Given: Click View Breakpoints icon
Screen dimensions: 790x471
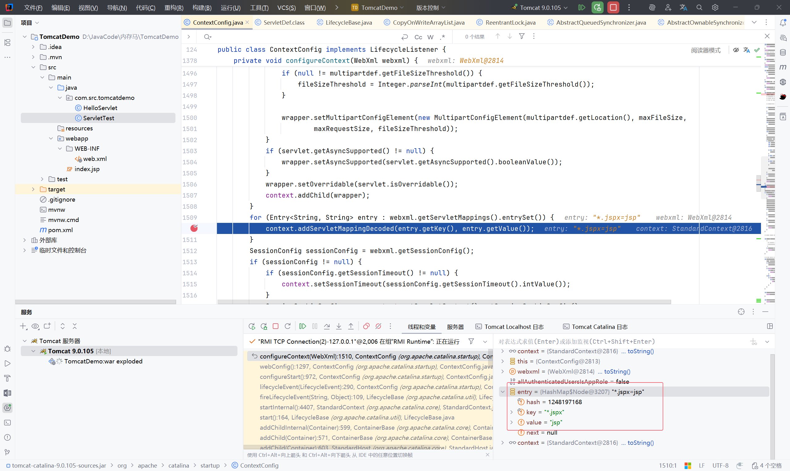Looking at the screenshot, I should 366,326.
